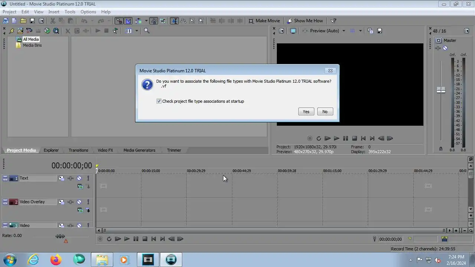Select Media Bins folder in the tree
Screen dimensions: 475x267
(x=32, y=45)
